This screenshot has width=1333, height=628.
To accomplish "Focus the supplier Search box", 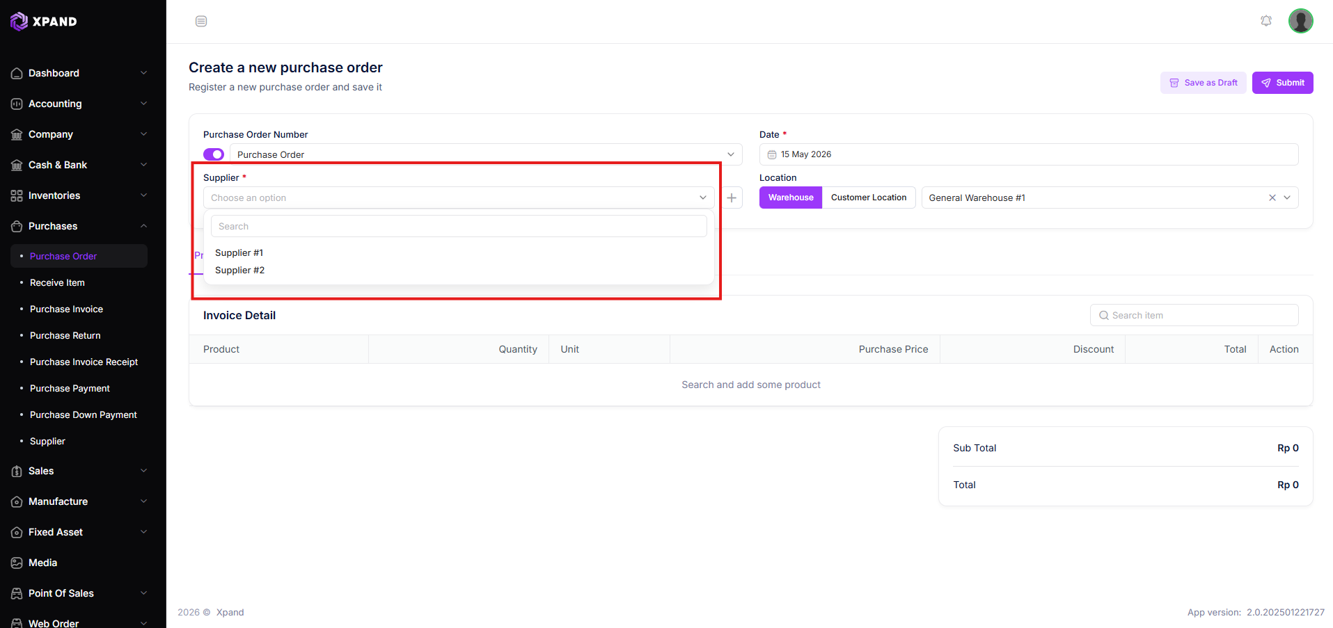I will pos(459,226).
